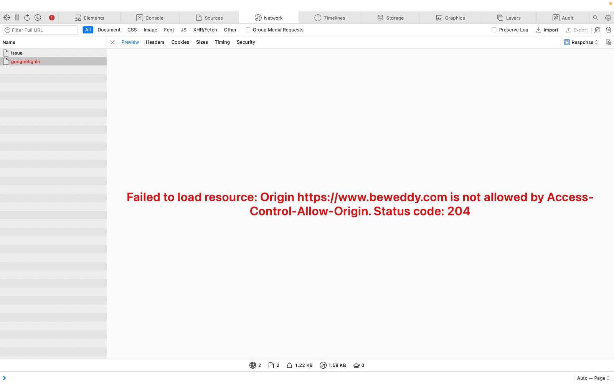Click the domains count globe icon
614x384 pixels.
click(x=253, y=365)
